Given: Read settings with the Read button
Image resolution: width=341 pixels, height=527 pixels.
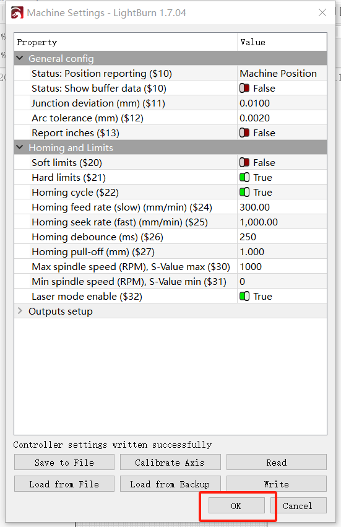Looking at the screenshot, I should (277, 463).
